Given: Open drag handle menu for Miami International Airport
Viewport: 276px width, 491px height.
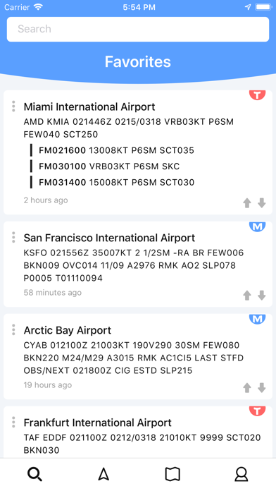Looking at the screenshot, I should tap(13, 106).
